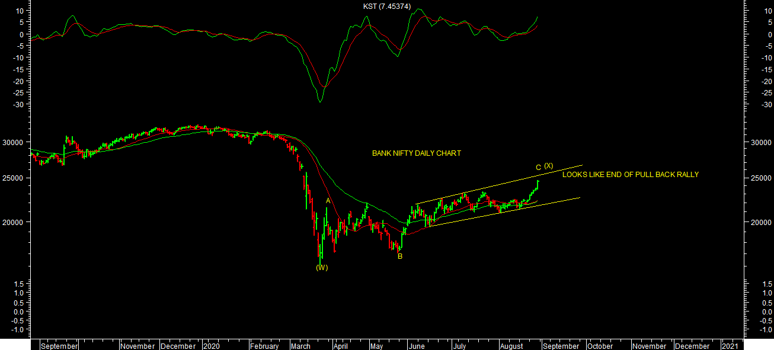This screenshot has height=350, width=774.
Task: Click the KST (7.45374) indicator title
Action: 386,6
